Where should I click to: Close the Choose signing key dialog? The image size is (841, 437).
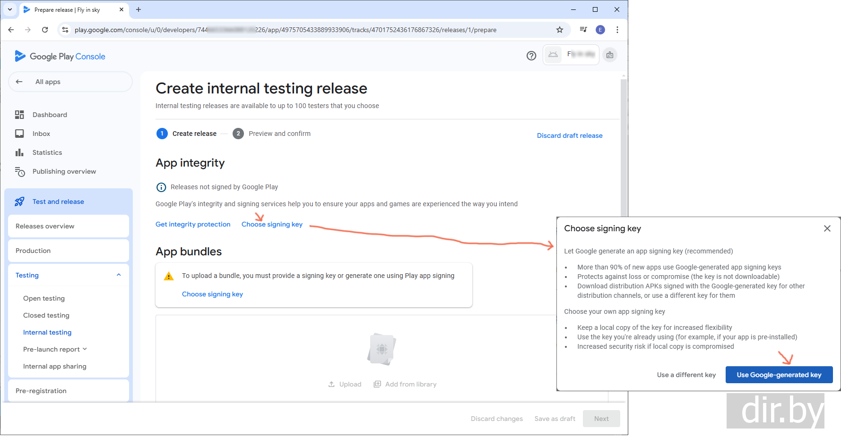pos(827,228)
